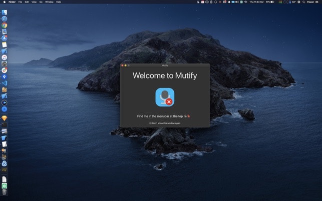Open the Window menu
322x201 pixels.
[x=49, y=2]
